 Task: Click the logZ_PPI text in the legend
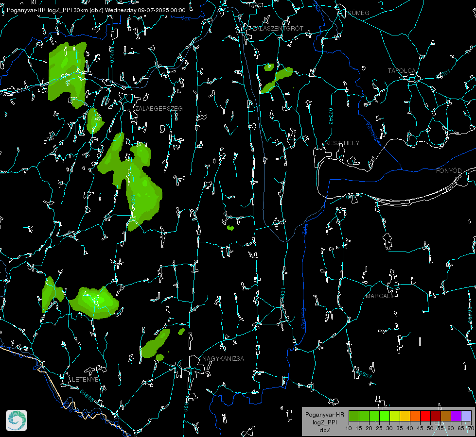coord(325,422)
